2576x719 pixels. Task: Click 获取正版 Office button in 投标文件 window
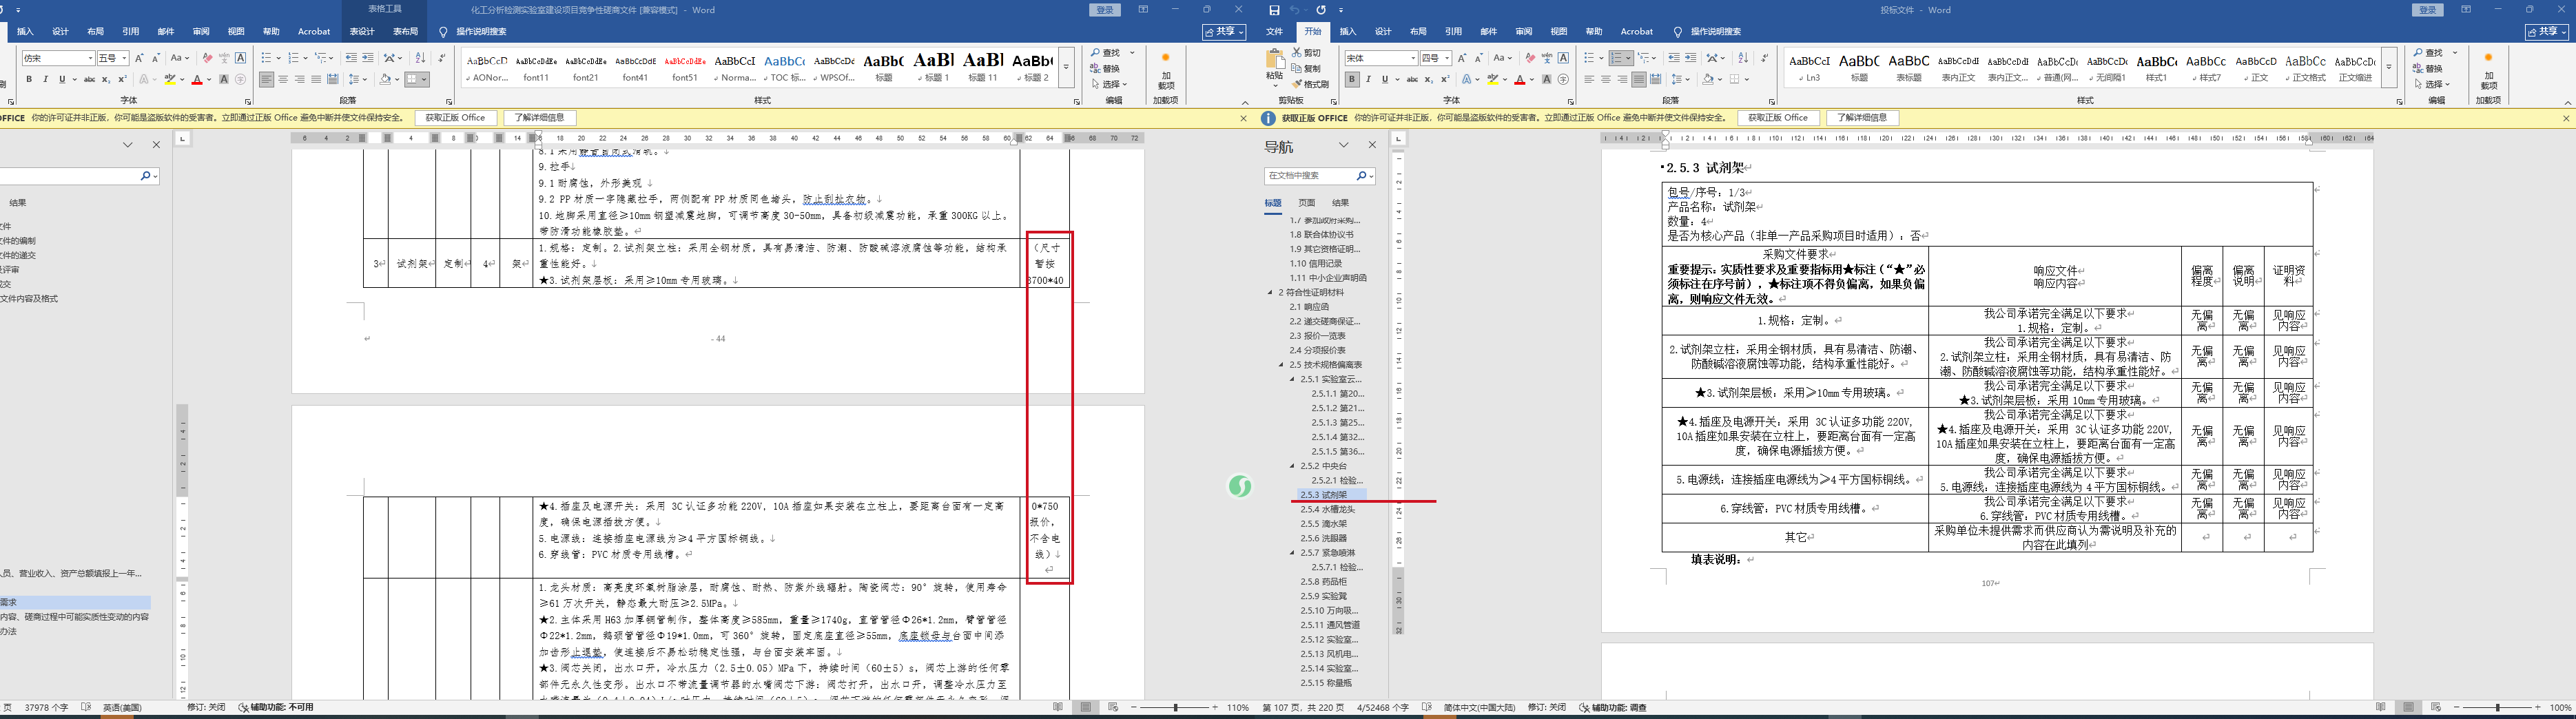tap(1778, 118)
